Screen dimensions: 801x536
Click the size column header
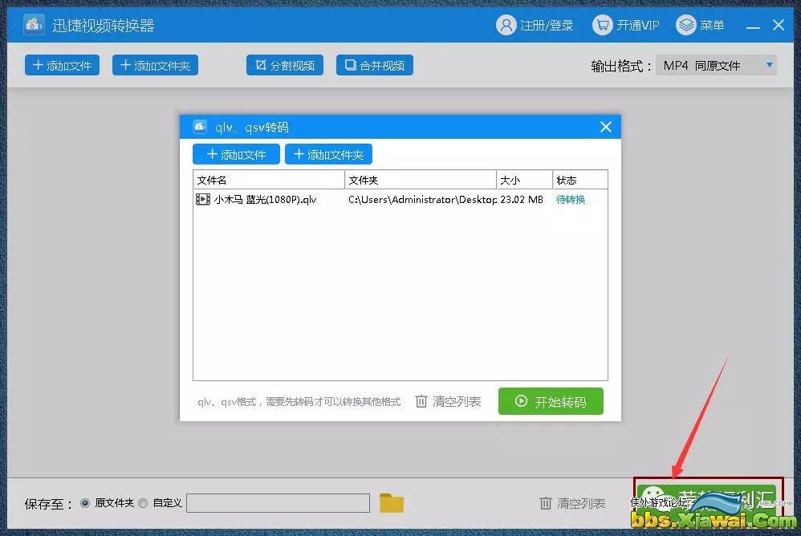(524, 180)
